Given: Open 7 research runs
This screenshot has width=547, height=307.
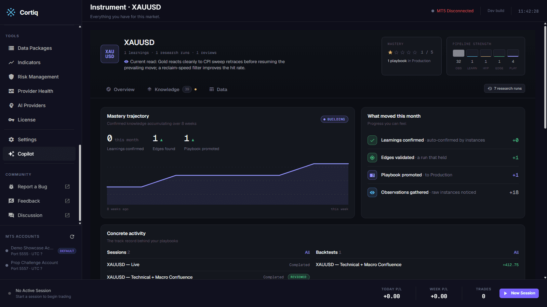Looking at the screenshot, I should tap(505, 88).
